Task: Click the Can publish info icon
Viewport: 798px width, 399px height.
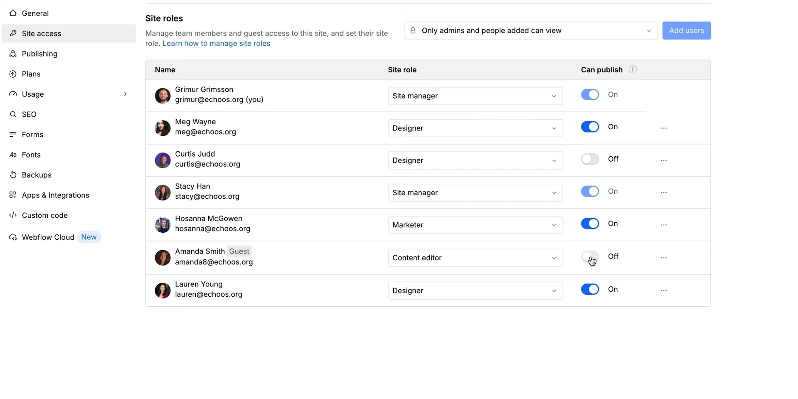Action: point(633,69)
